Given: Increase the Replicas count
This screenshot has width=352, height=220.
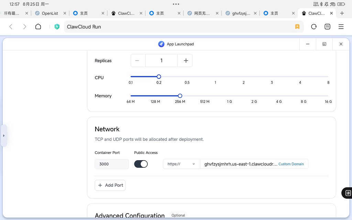Looking at the screenshot, I should (x=185, y=60).
